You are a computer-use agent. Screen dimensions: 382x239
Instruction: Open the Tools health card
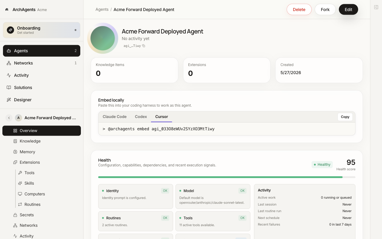point(213,221)
